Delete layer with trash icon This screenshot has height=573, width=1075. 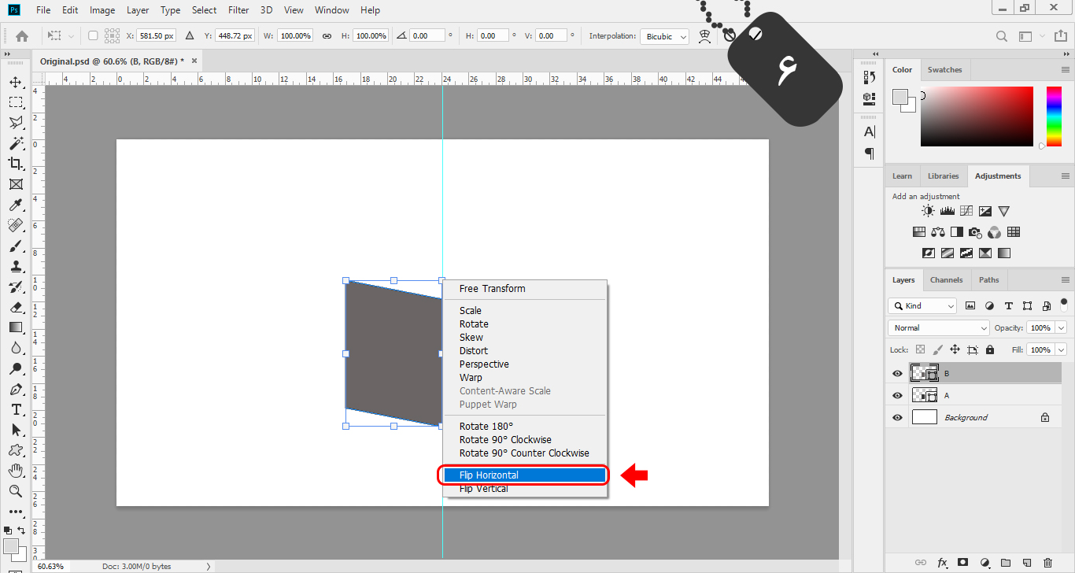(x=1047, y=563)
